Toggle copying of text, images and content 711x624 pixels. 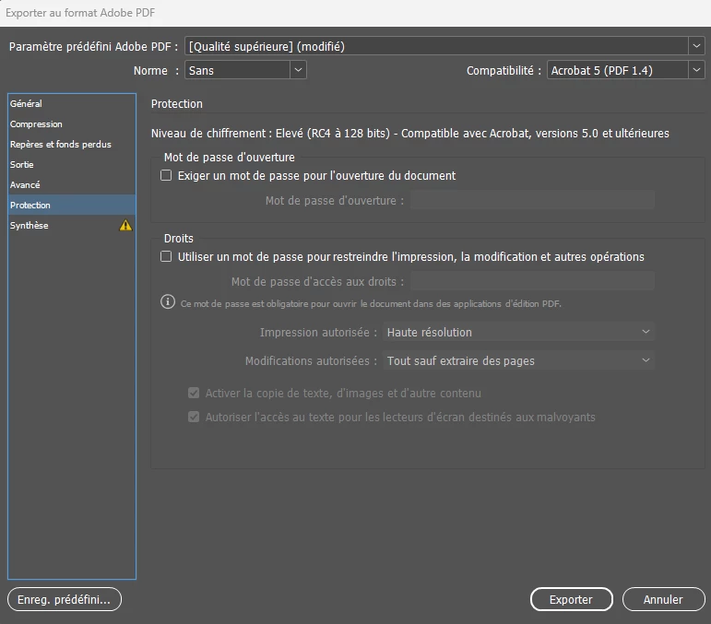click(x=194, y=393)
